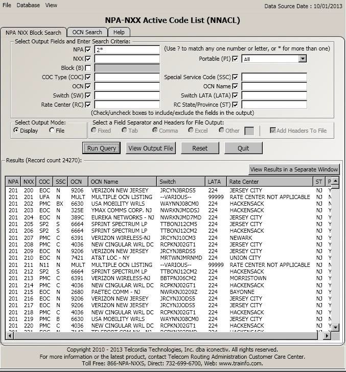Click the NEWARK rate center cell
The image size is (346, 372).
pos(241,238)
